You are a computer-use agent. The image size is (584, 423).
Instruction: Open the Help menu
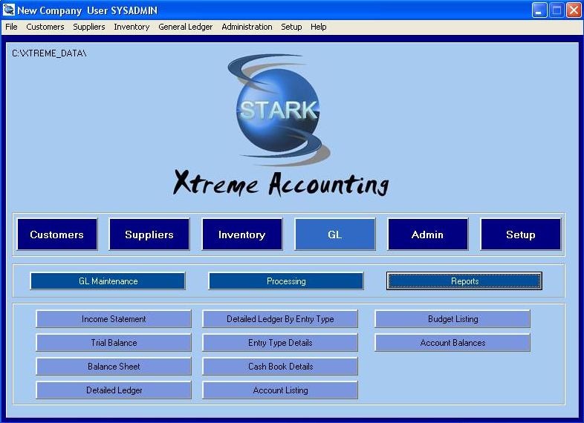[x=318, y=27]
